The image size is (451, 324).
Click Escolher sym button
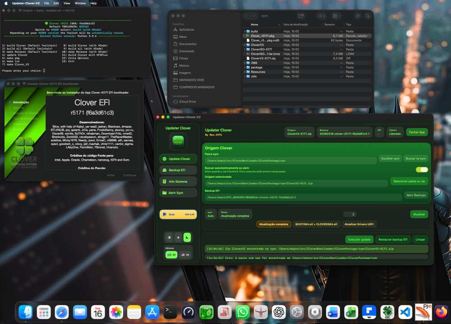click(390, 158)
